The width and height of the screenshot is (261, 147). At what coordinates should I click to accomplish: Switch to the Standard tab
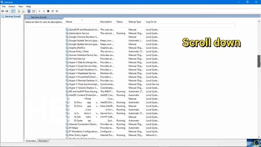pos(43,141)
